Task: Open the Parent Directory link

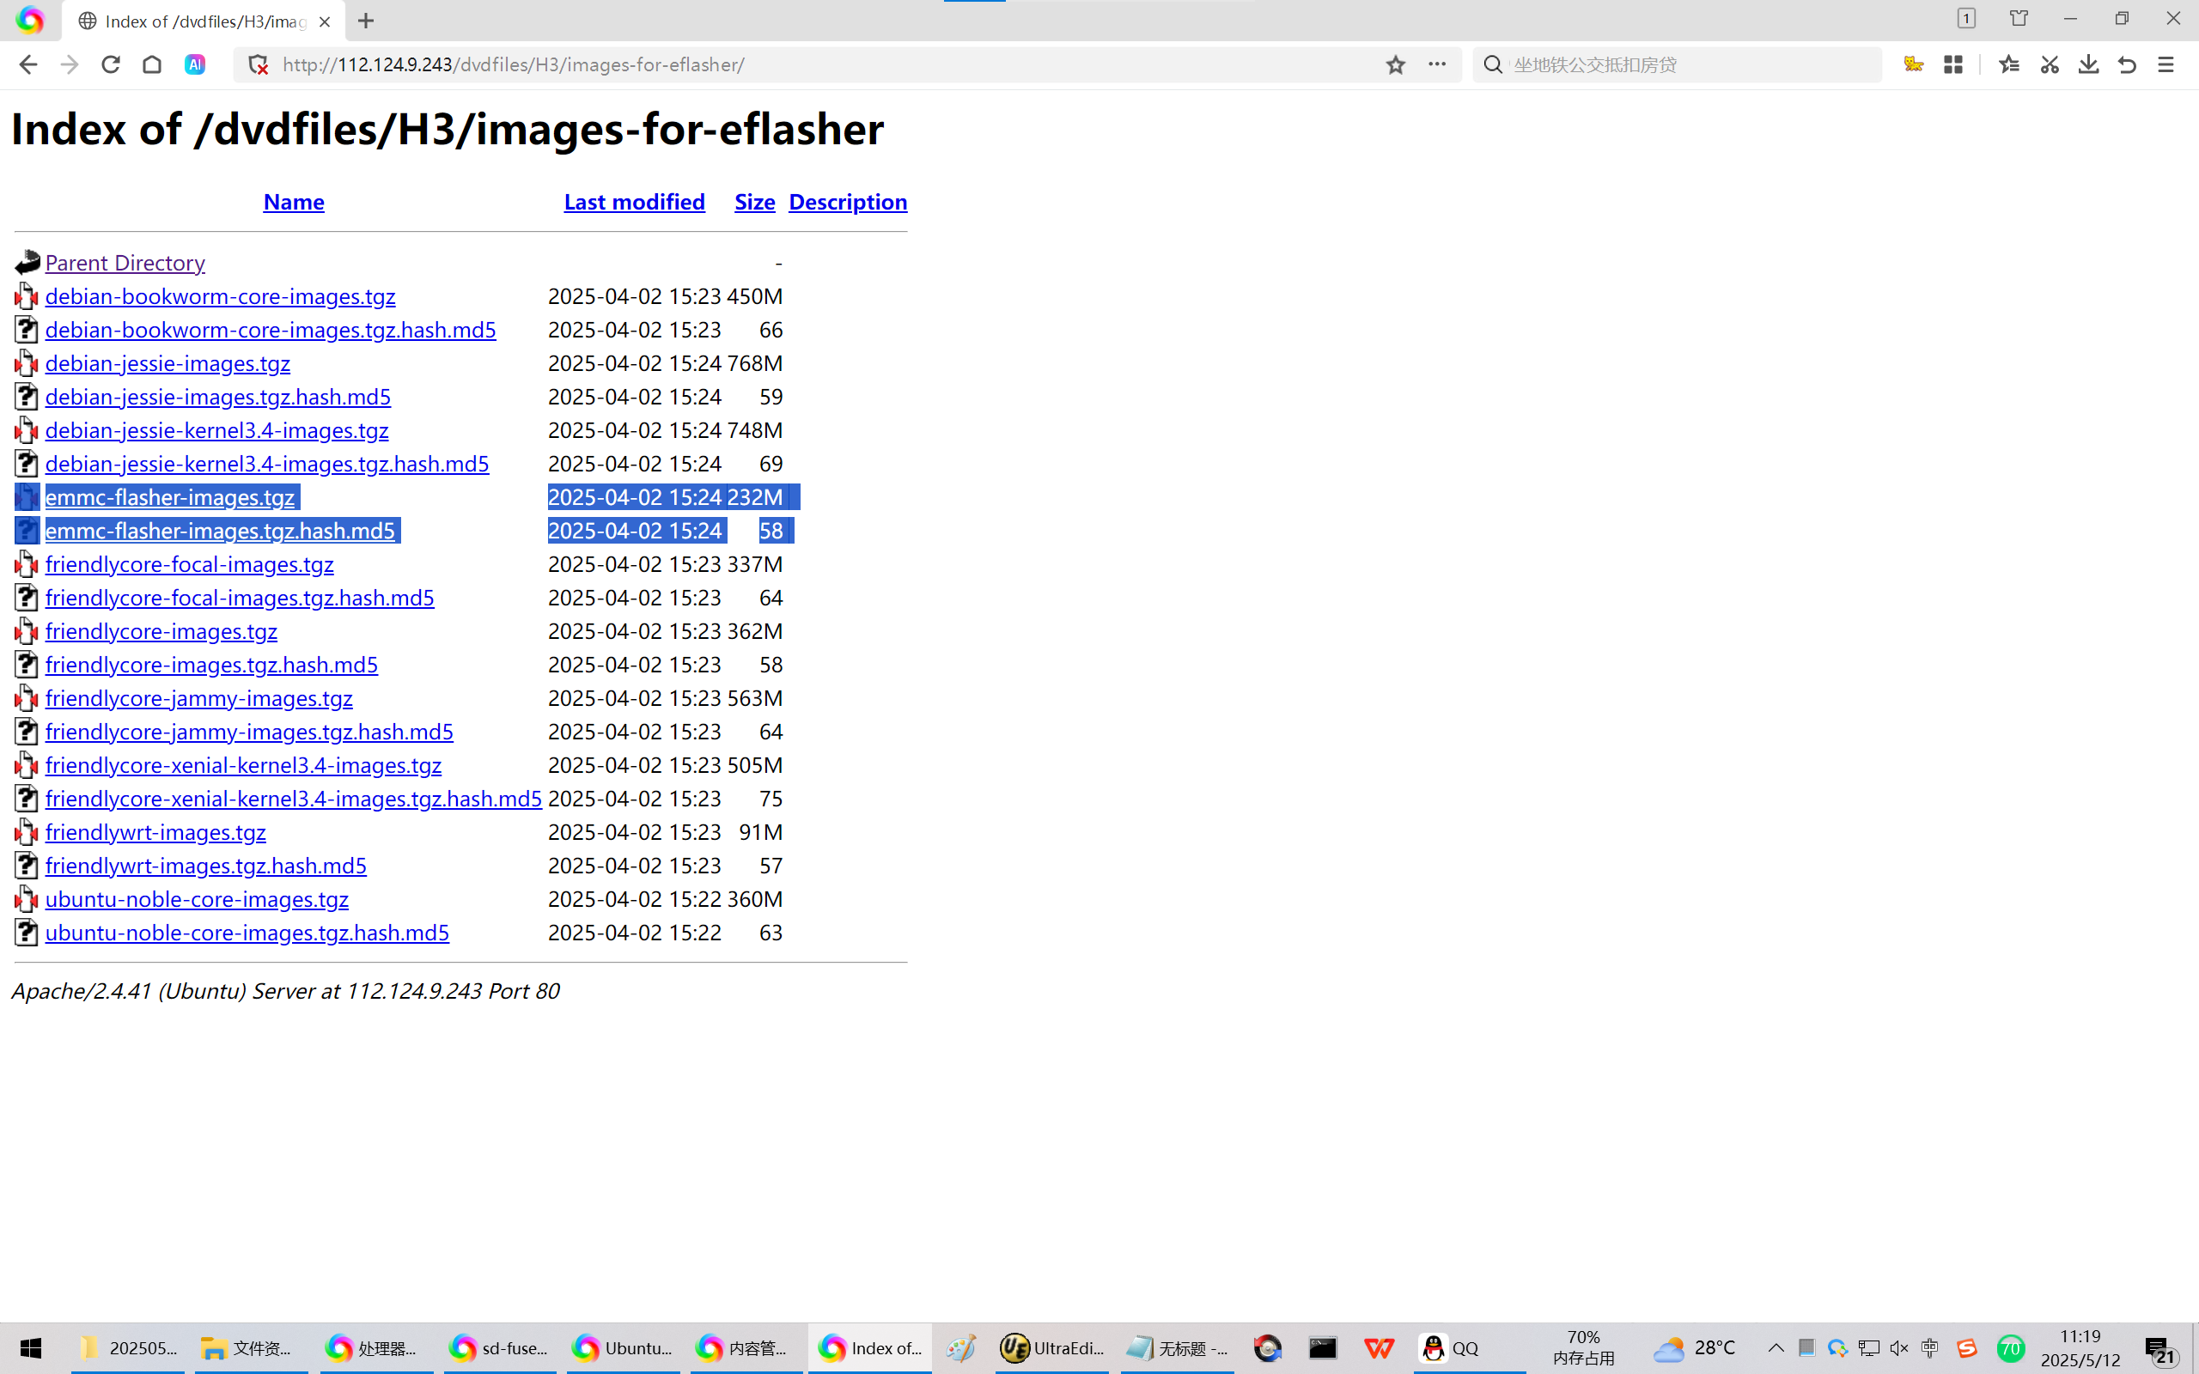Action: 125,263
